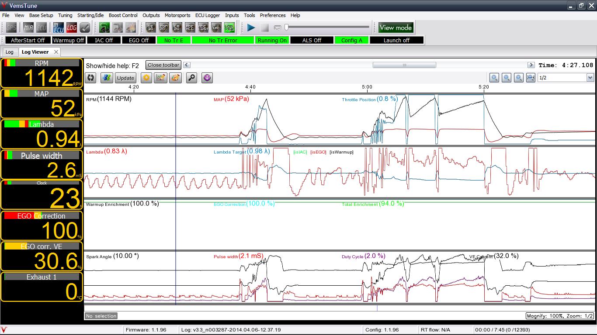Click the refresh arrows icon in log toolbar

91,78
